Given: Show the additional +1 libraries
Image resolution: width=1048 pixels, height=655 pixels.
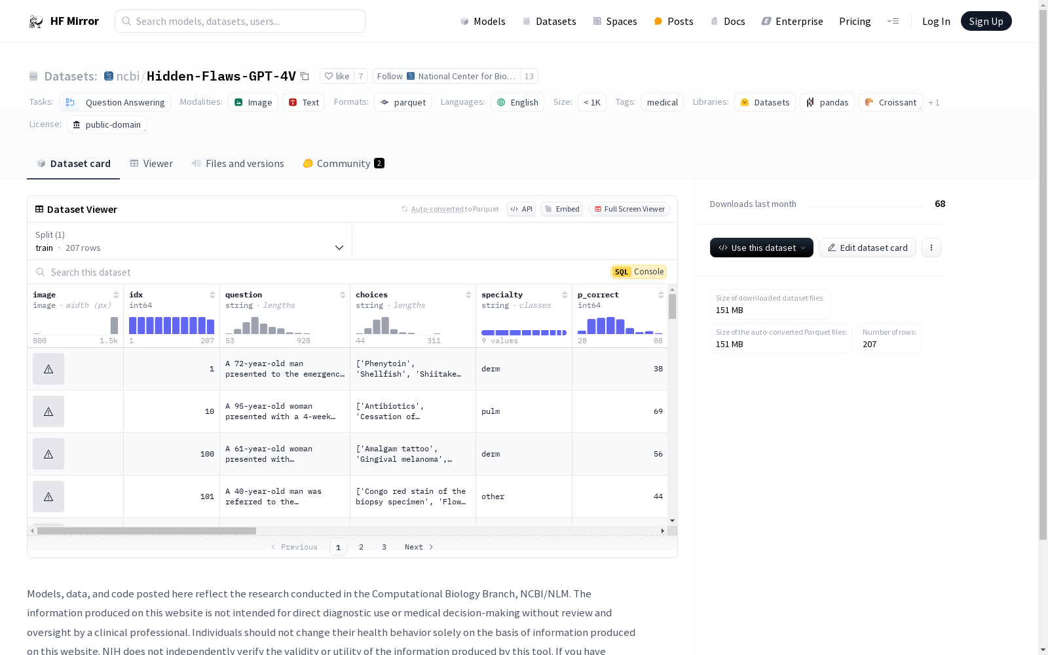Looking at the screenshot, I should (x=934, y=102).
